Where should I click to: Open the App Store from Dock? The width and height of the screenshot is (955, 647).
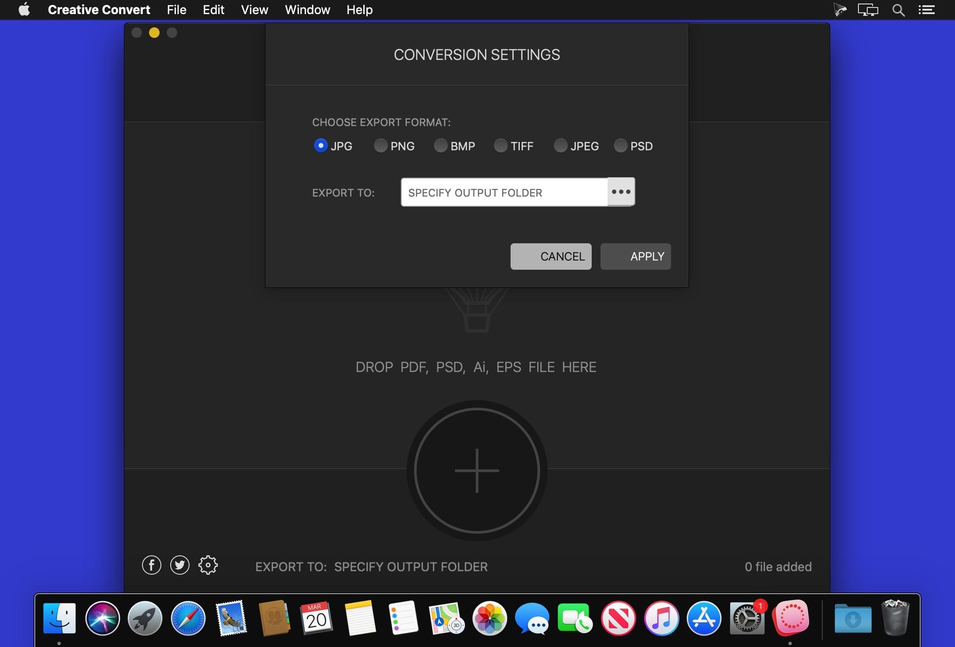(704, 618)
